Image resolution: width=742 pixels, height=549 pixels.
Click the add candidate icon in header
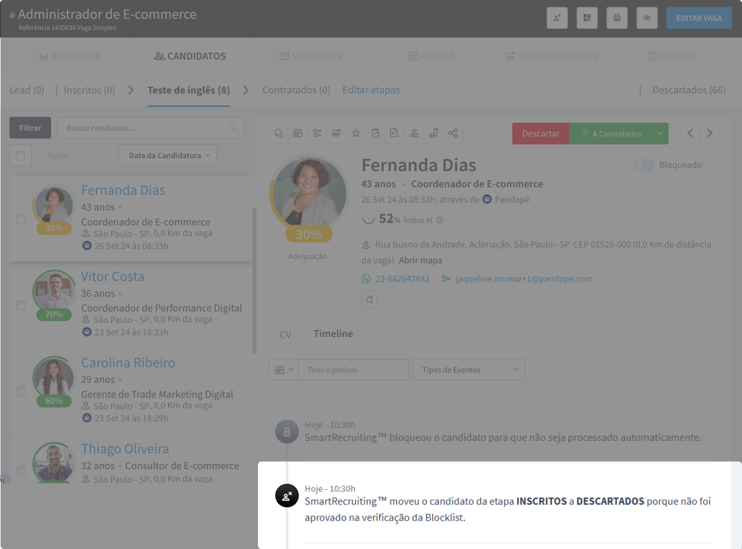(x=556, y=18)
